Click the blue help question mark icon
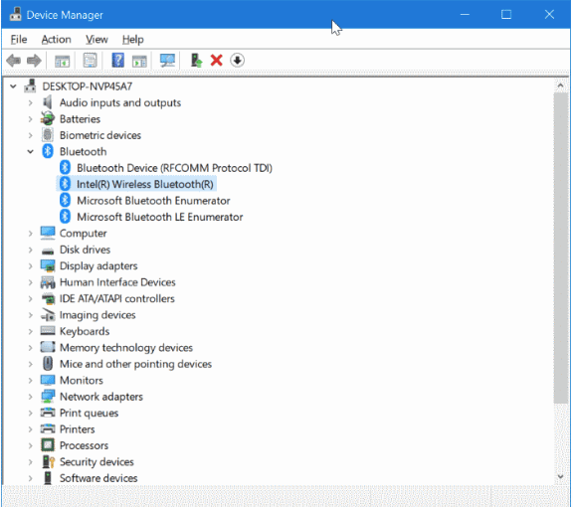 (117, 61)
